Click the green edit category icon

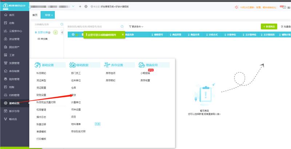pyautogui.click(x=55, y=32)
